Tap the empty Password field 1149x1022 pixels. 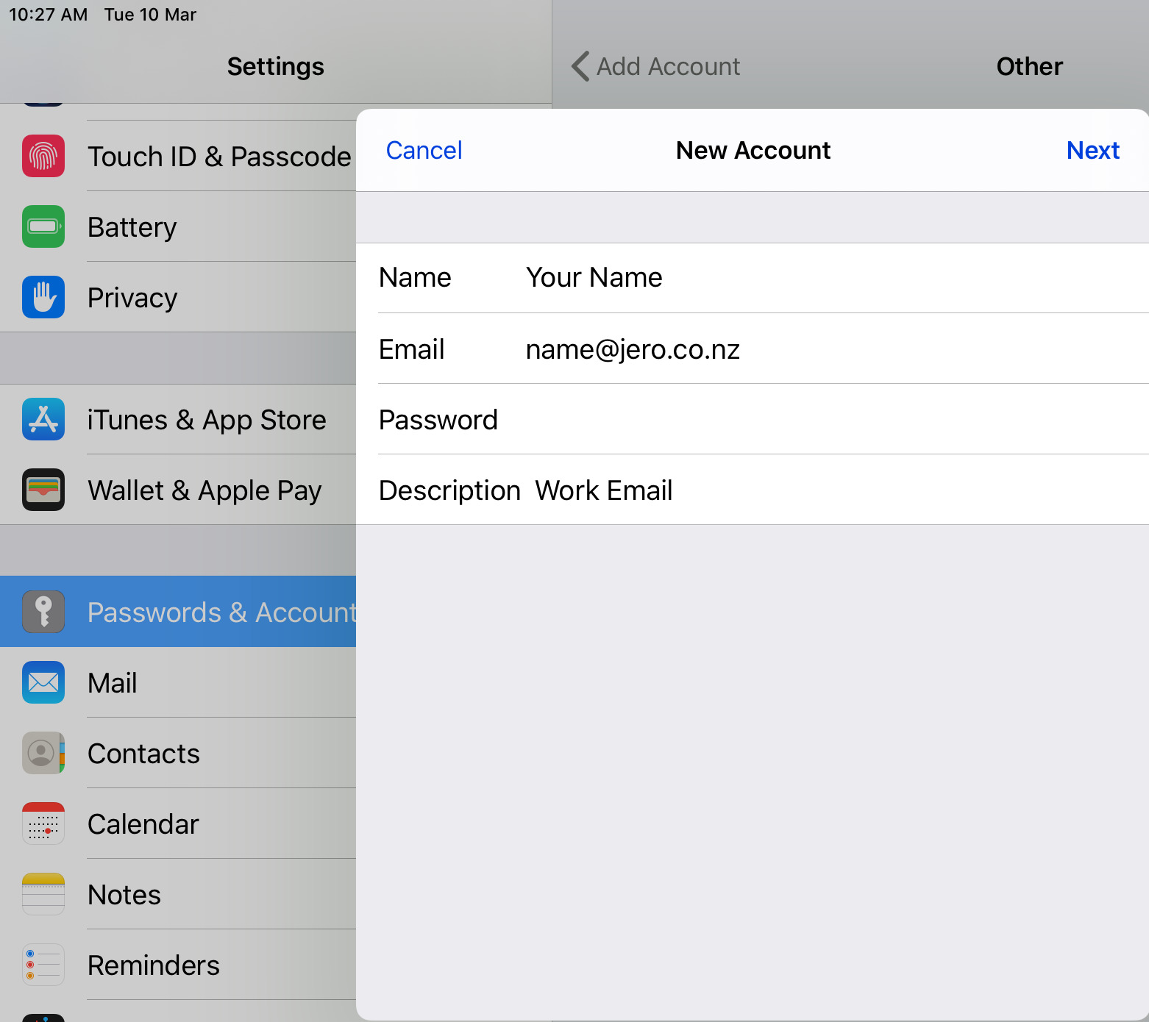pyautogui.click(x=809, y=420)
